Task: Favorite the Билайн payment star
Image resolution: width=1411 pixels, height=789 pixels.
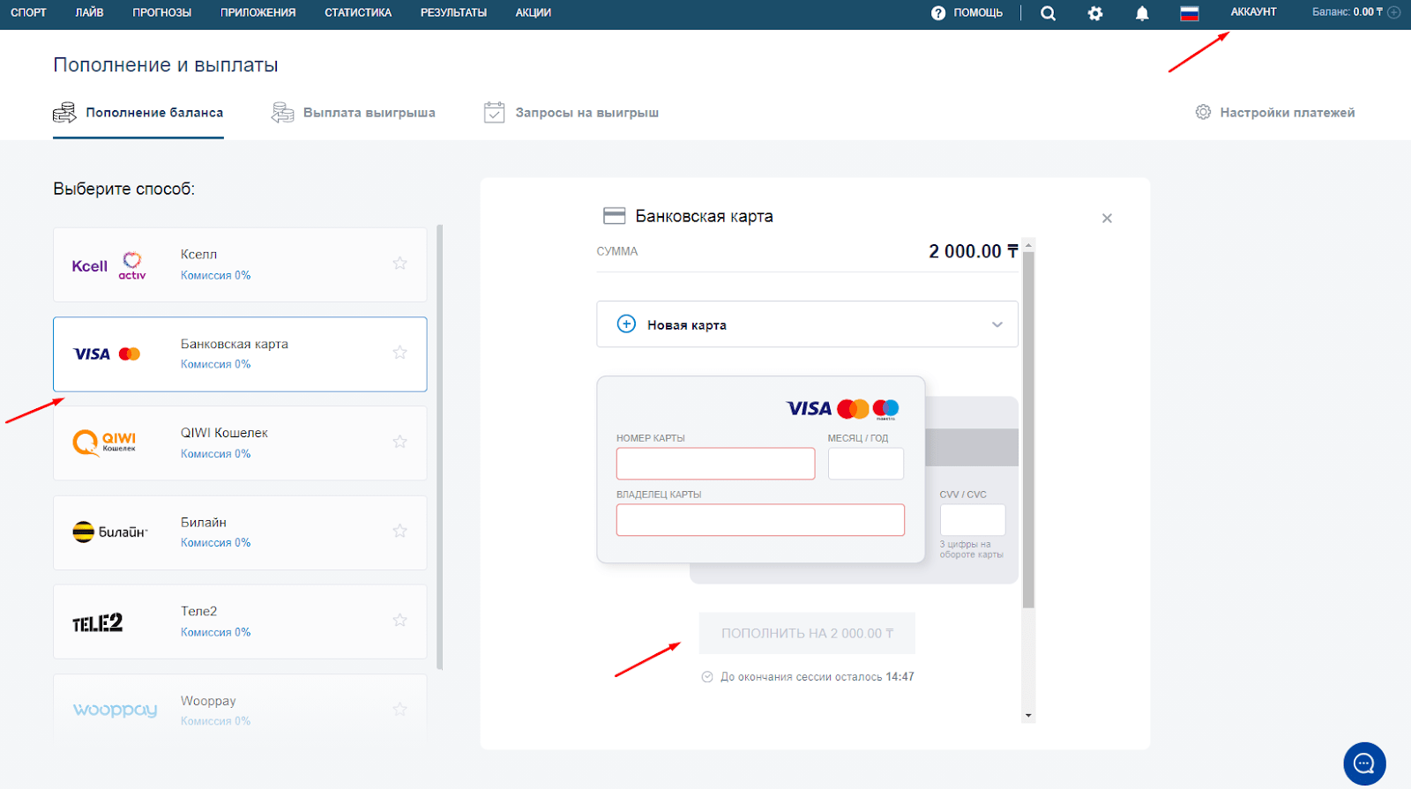Action: tap(400, 531)
